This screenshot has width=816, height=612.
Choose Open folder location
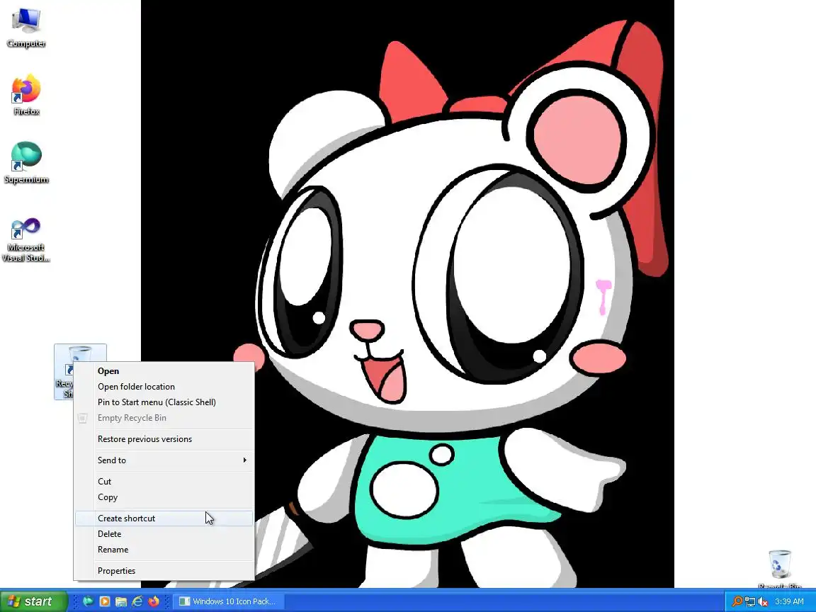pyautogui.click(x=164, y=387)
